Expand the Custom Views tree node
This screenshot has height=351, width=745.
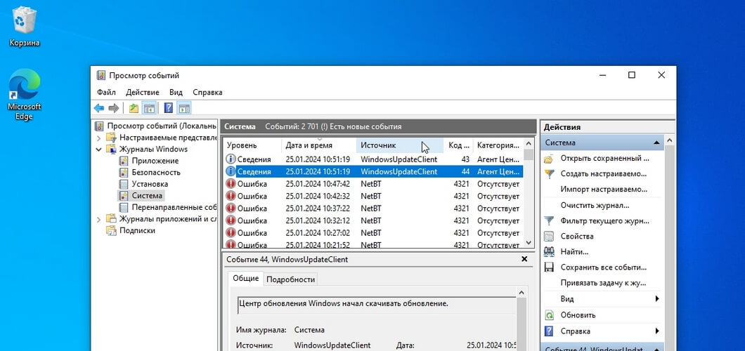click(x=99, y=138)
